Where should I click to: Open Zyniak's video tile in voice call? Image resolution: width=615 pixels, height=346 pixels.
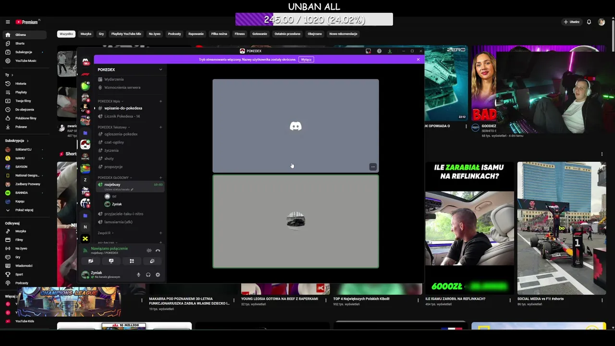click(295, 221)
